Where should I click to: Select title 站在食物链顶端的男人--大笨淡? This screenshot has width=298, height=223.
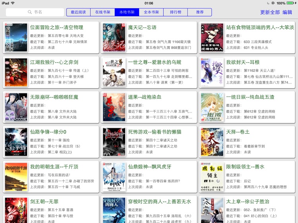click(x=260, y=27)
